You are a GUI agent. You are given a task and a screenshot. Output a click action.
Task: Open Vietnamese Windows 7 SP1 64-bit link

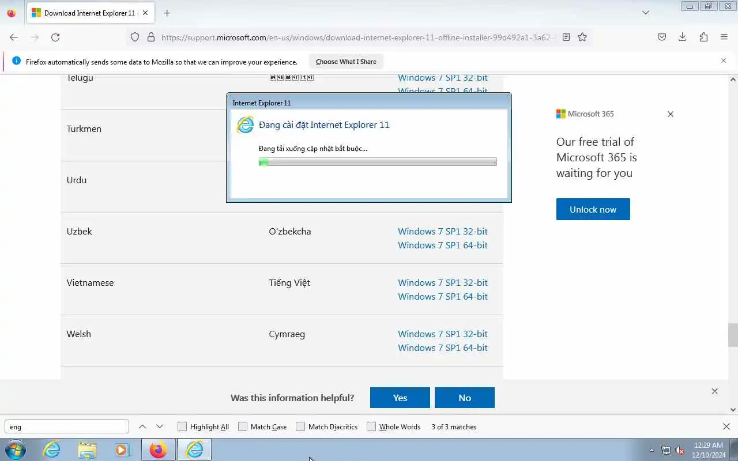pyautogui.click(x=443, y=296)
